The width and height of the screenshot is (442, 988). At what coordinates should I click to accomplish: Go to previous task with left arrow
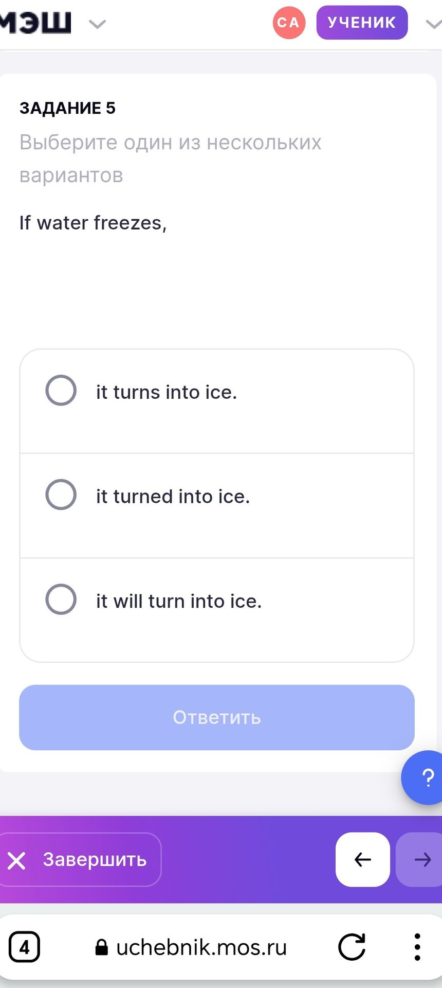tap(363, 859)
